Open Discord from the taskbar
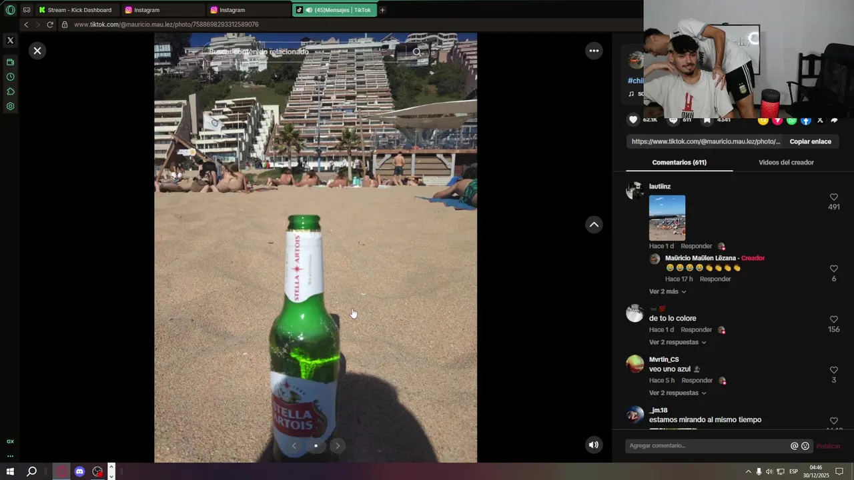Screen dimensions: 854x480 [x=79, y=471]
